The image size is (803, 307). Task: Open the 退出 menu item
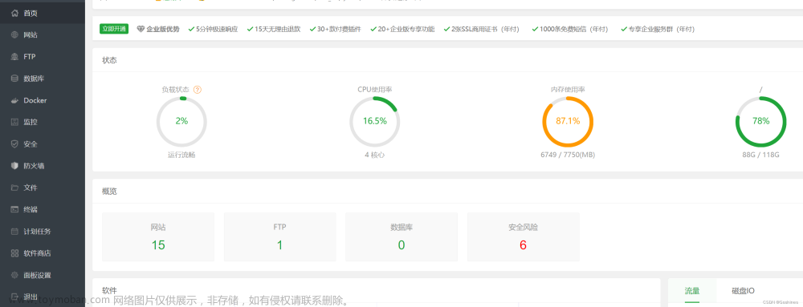click(43, 297)
